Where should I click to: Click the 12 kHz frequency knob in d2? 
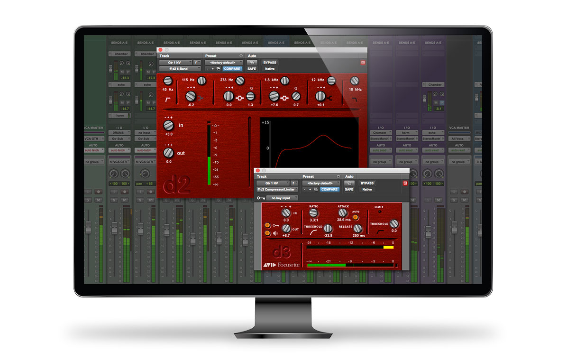pyautogui.click(x=331, y=80)
